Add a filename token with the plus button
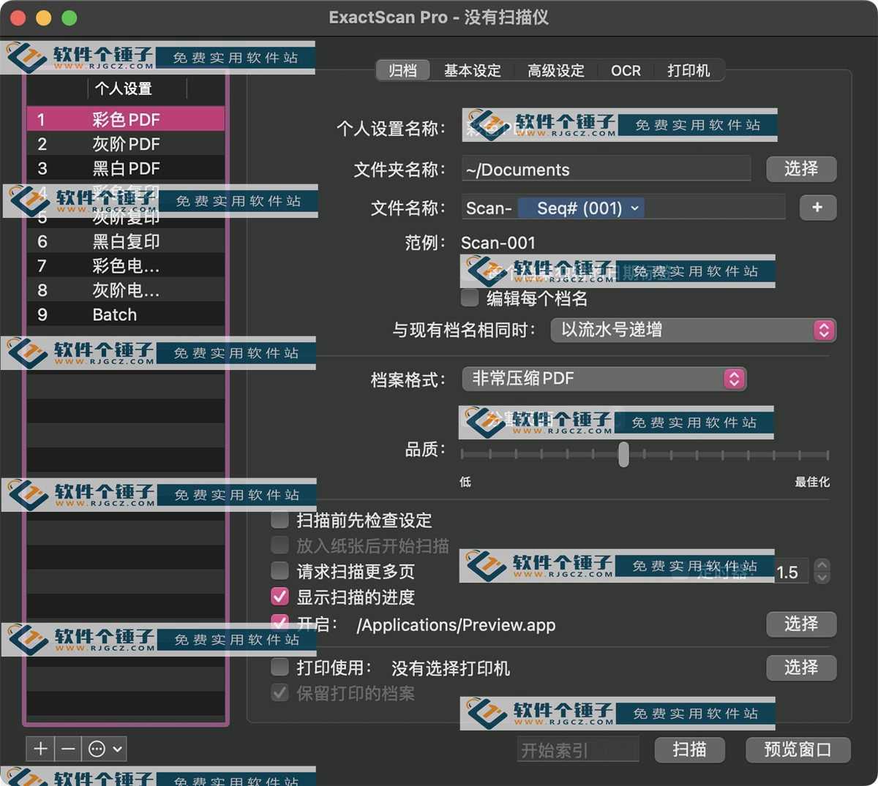 817,208
